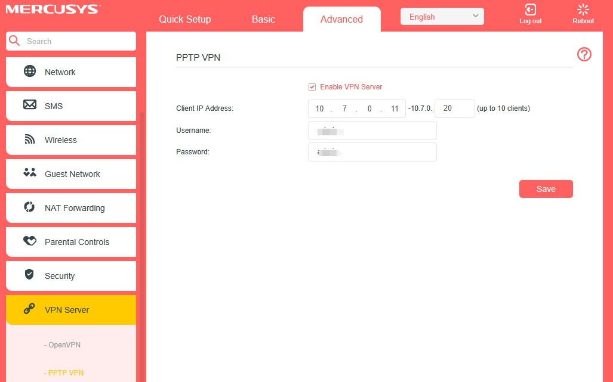
Task: Disable the Enable VPN Server checkbox
Action: point(312,86)
